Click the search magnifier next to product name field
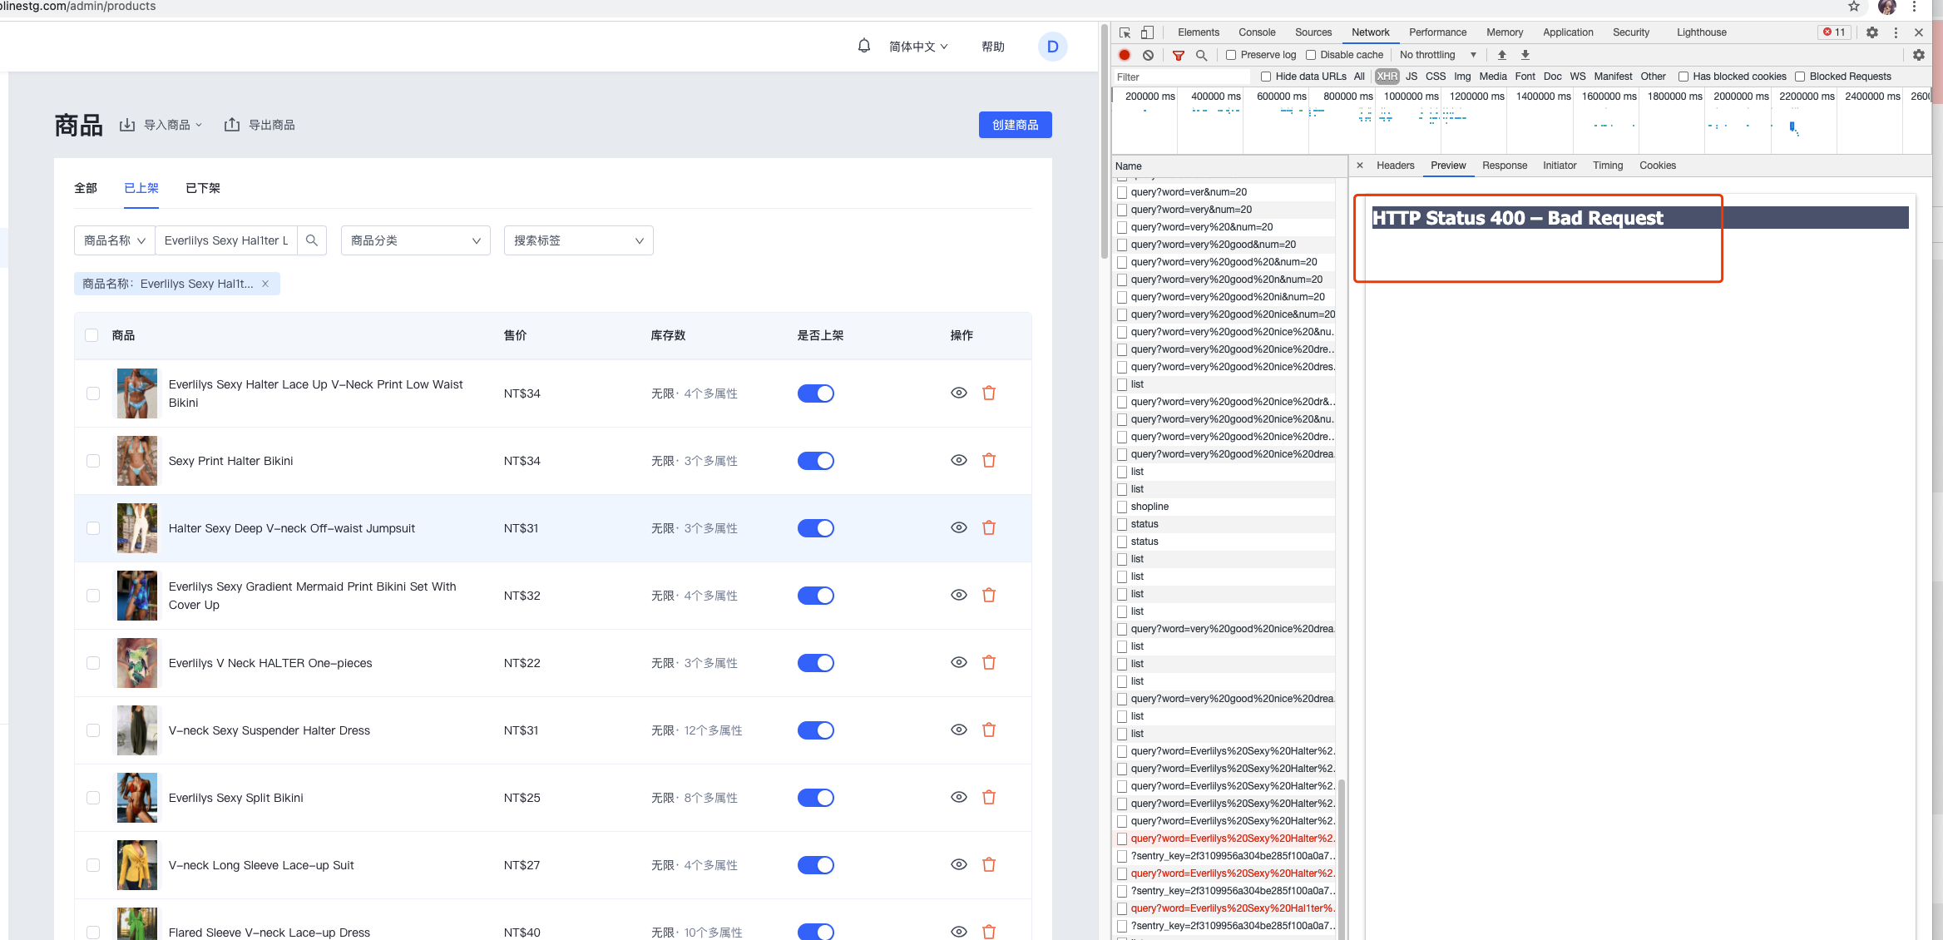The image size is (1943, 940). (x=312, y=240)
